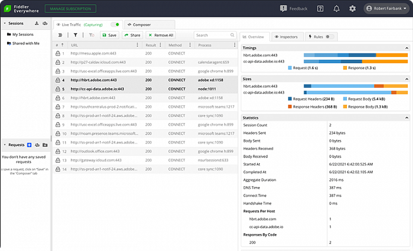
Task: Click the cc-api-data.adobe.io sizes bar
Action: click(x=356, y=92)
